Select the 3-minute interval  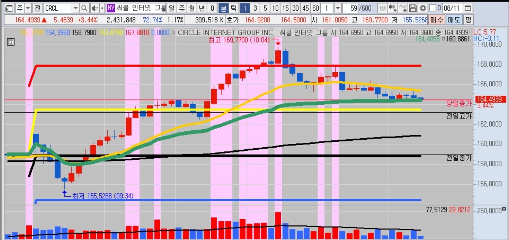(x=255, y=8)
